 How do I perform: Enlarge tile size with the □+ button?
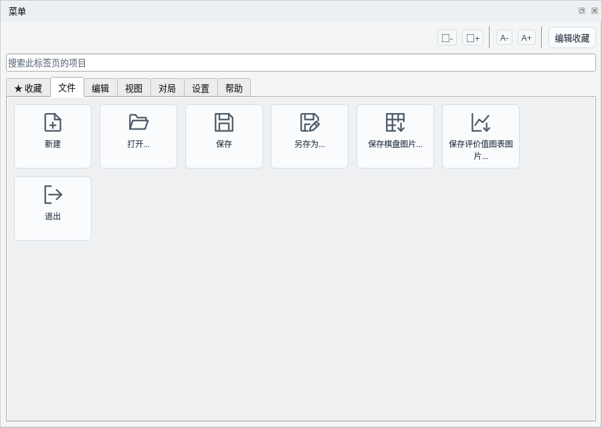click(x=473, y=38)
